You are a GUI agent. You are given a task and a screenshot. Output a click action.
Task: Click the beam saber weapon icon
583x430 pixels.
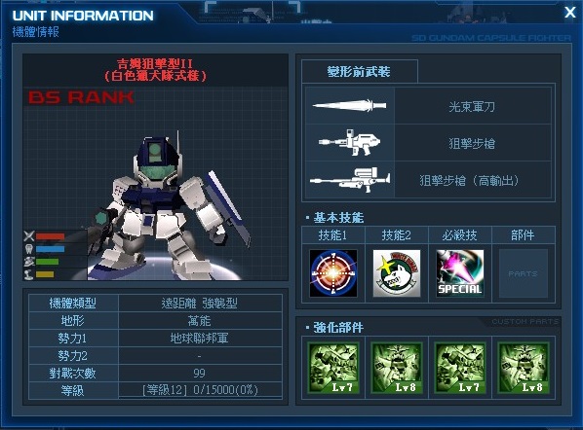349,106
